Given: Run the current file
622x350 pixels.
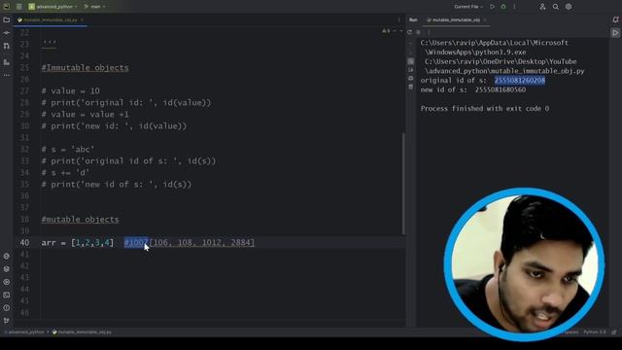Looking at the screenshot, I should [492, 7].
